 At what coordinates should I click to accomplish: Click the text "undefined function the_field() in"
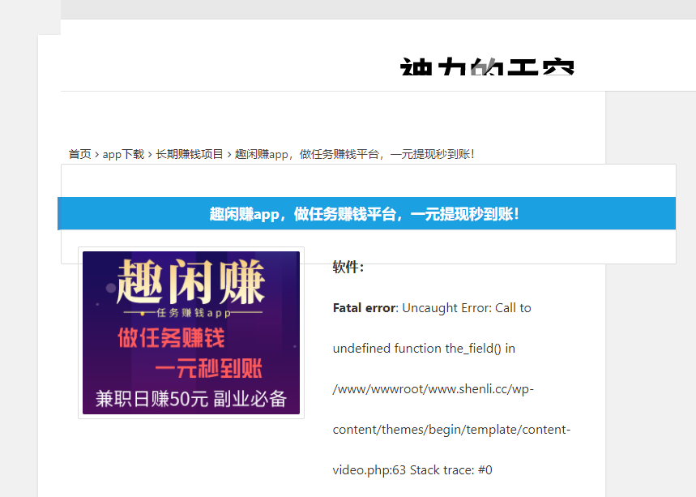point(424,348)
